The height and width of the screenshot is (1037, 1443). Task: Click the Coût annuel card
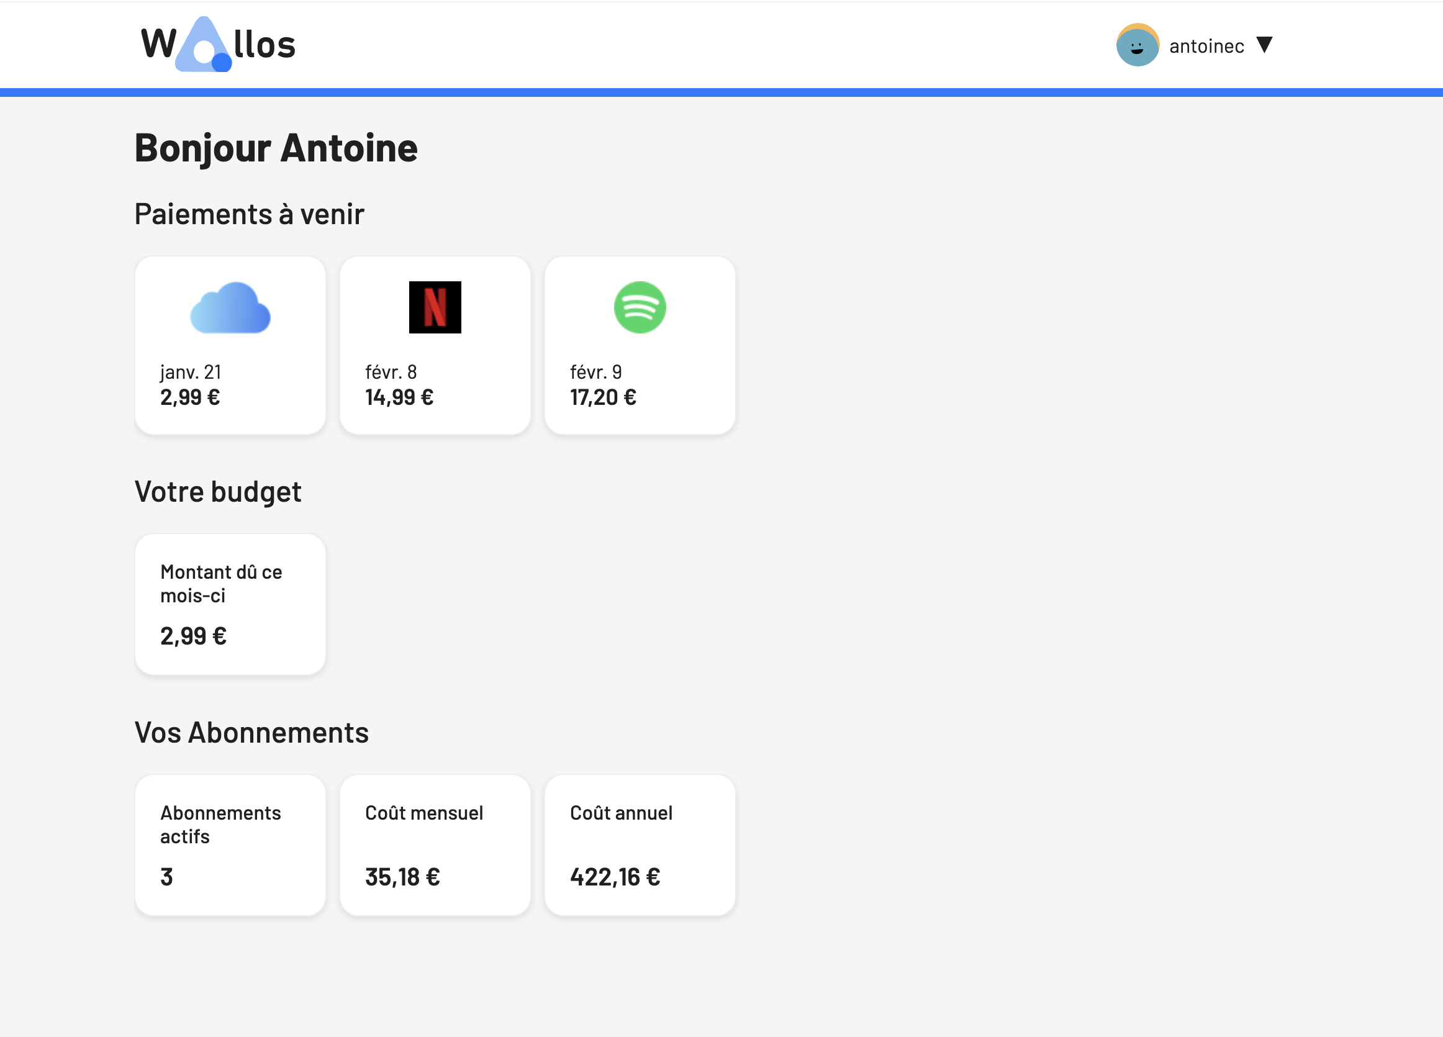point(640,845)
